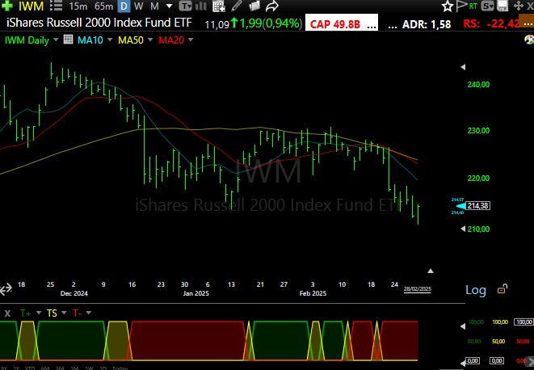This screenshot has height=370, width=534.
Task: Click the CAP 49.8B value
Action: coord(335,24)
